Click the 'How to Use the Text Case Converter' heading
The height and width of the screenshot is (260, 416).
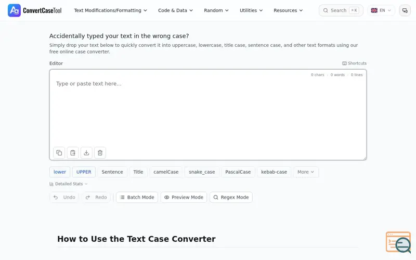point(136,239)
